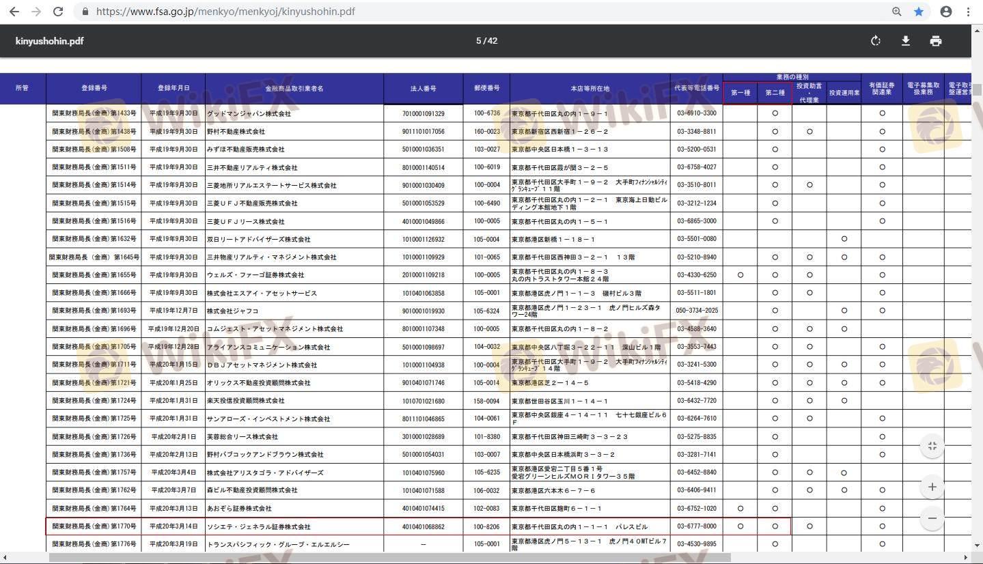Zoom in with the plus button
This screenshot has width=983, height=564.
(932, 487)
